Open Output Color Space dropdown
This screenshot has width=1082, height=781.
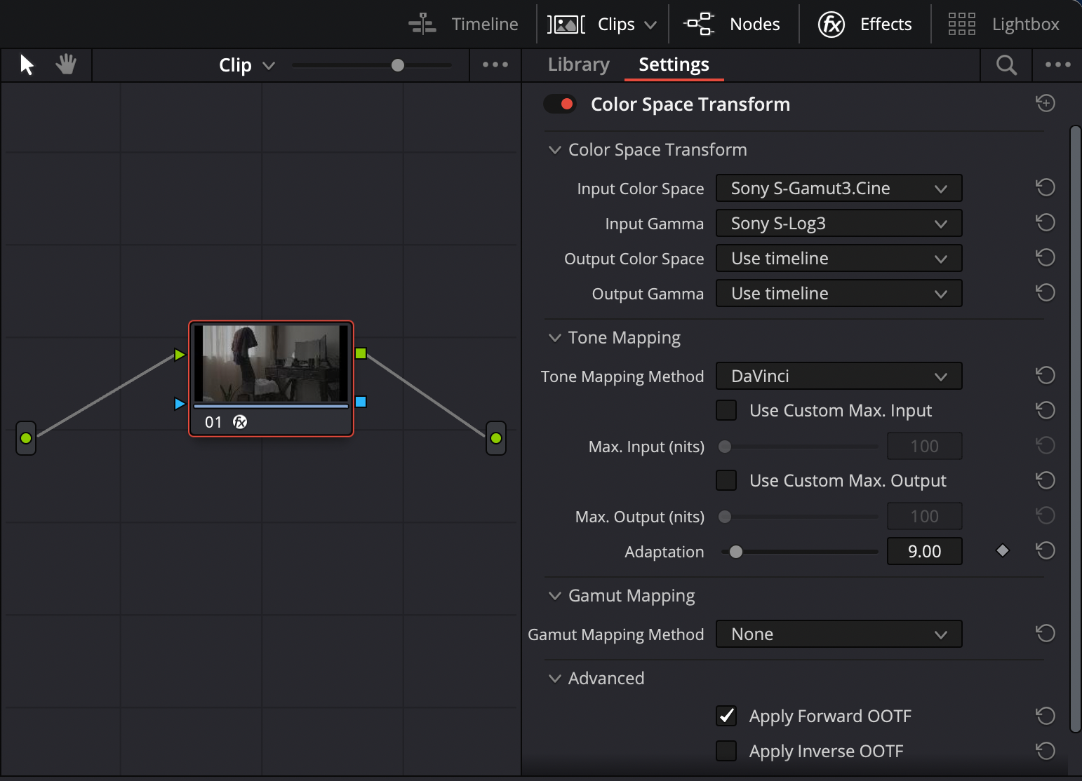click(x=839, y=258)
